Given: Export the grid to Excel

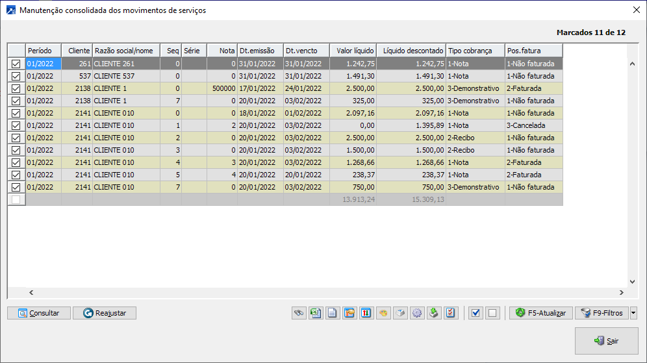Looking at the screenshot, I should click(x=316, y=313).
